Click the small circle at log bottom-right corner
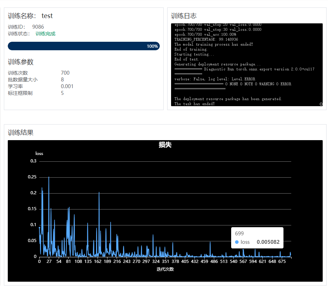This screenshot has width=328, height=287. click(x=321, y=104)
